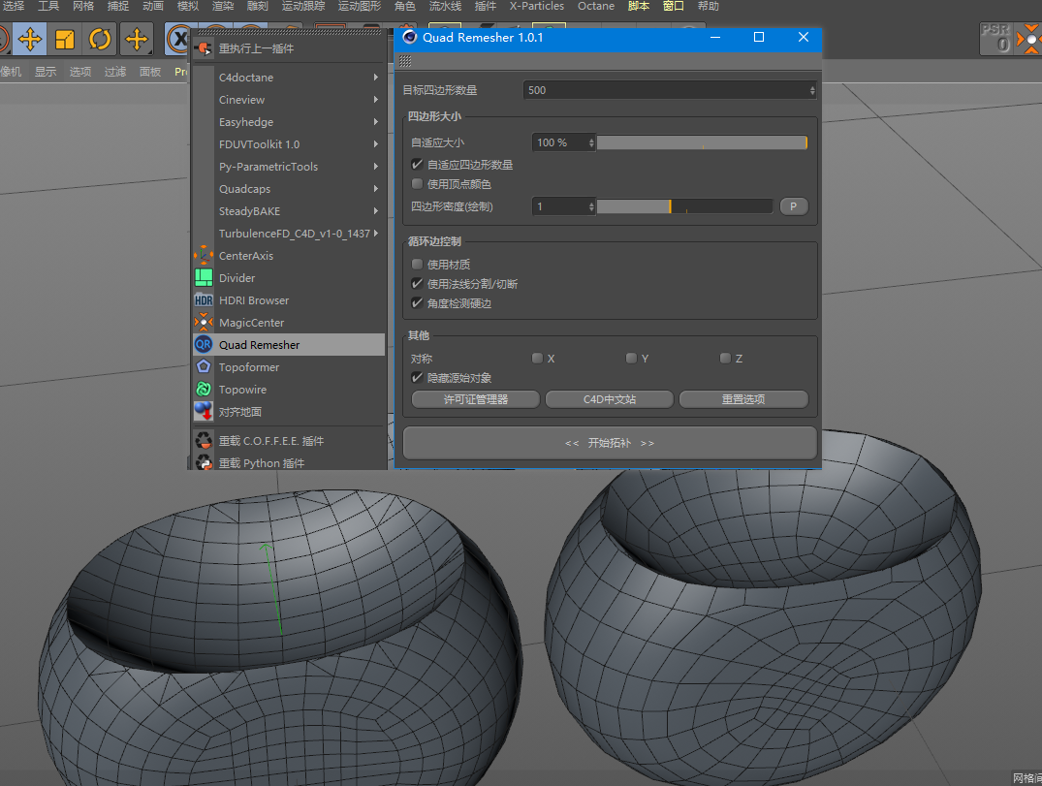Click the Quad Remesher QR icon

[204, 344]
